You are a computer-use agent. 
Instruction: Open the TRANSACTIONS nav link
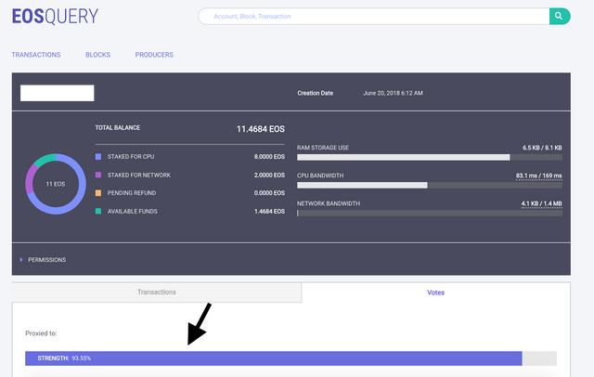[36, 55]
